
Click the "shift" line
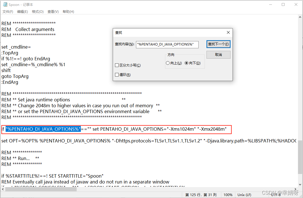coord(6,70)
